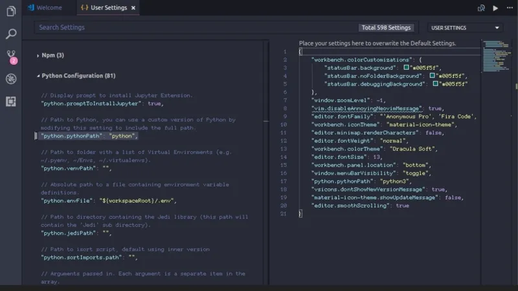
Task: Click the statusBar.noFolderBackground color swatch
Action: pos(432,76)
